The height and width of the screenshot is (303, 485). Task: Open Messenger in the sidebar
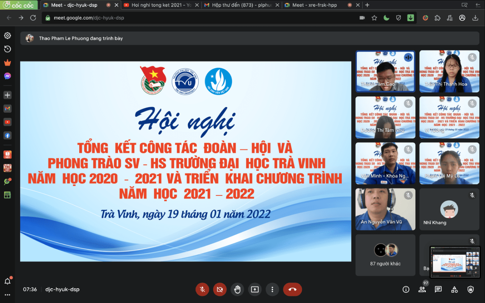coord(7,76)
